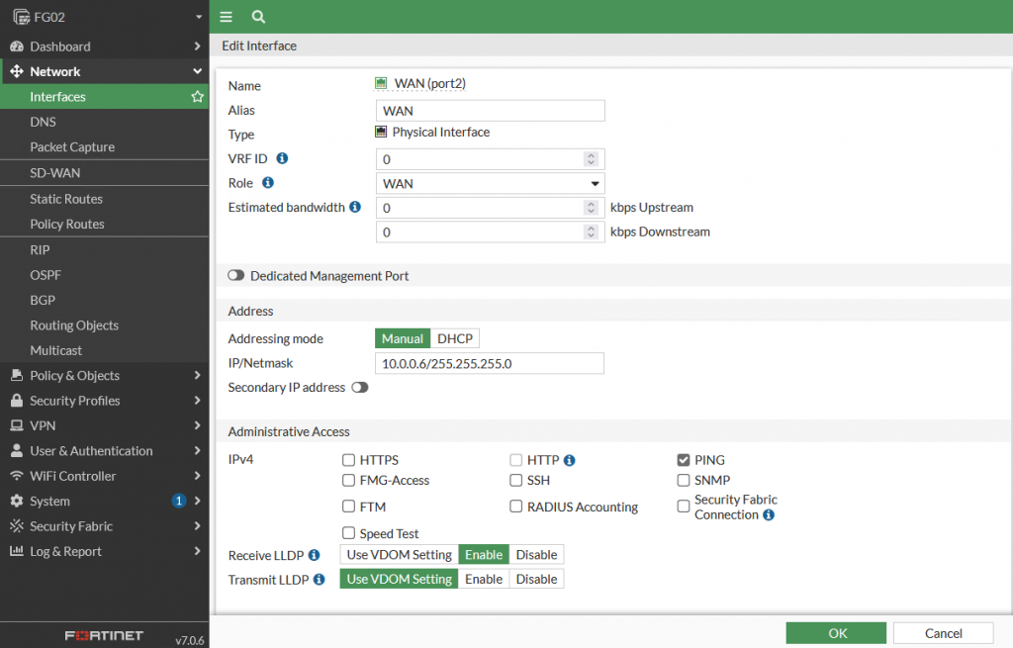Click the search magnifier icon

(x=258, y=17)
